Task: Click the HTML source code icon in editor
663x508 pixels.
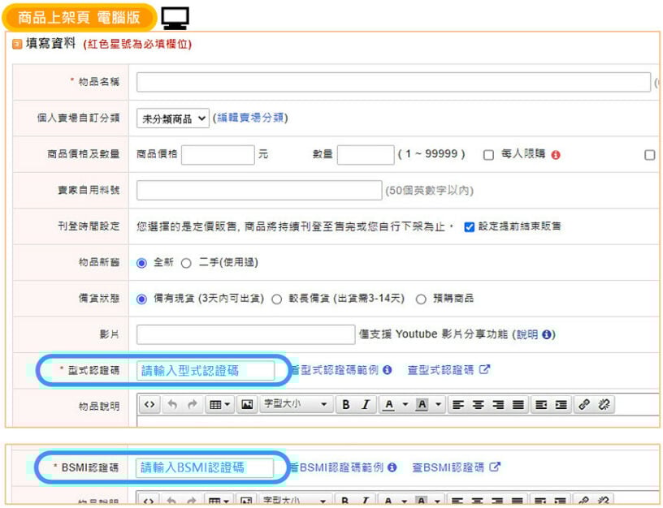Action: (149, 404)
